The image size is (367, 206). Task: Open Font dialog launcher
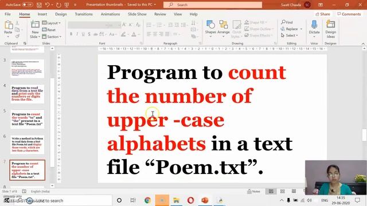[141, 43]
